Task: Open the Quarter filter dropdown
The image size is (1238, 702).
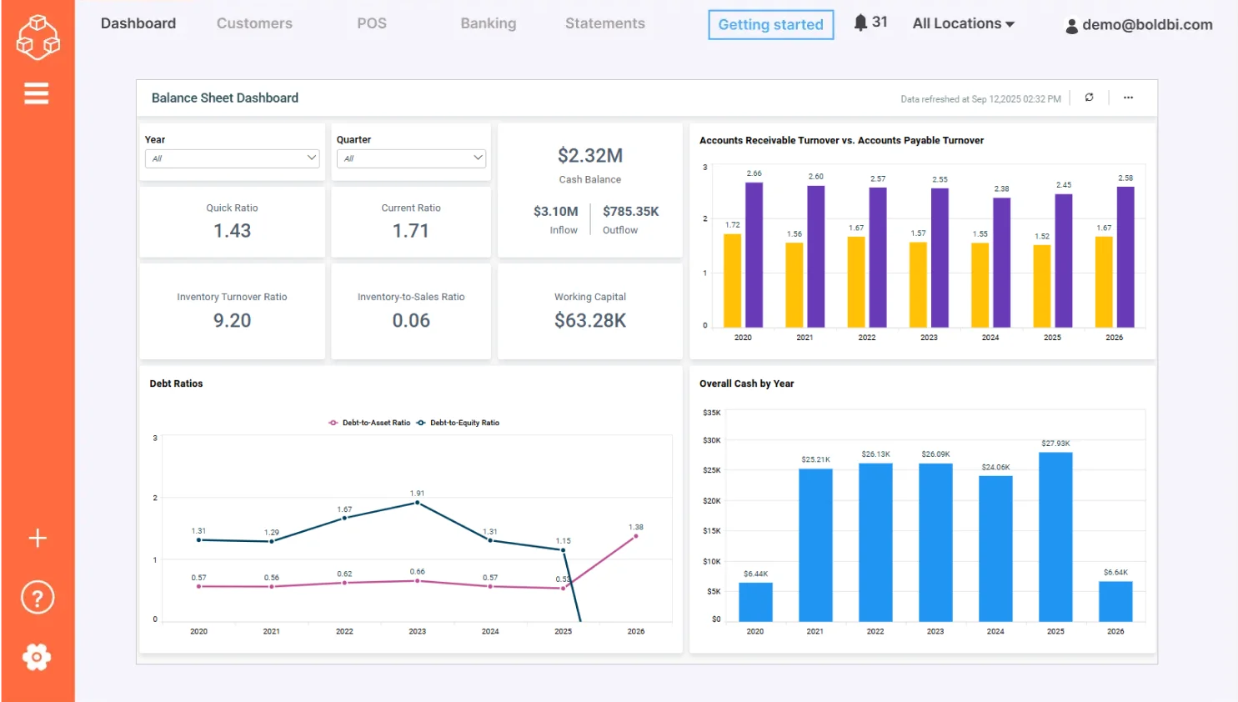Action: pyautogui.click(x=411, y=158)
